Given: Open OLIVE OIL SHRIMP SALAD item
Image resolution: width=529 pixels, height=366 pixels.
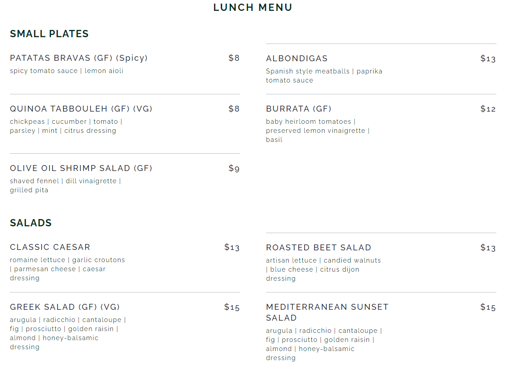Looking at the screenshot, I should click(x=81, y=168).
